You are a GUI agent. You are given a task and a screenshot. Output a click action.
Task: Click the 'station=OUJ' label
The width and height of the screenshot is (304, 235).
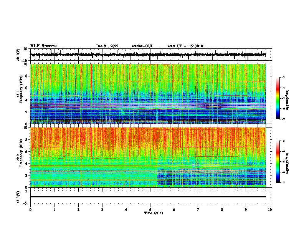142,46
